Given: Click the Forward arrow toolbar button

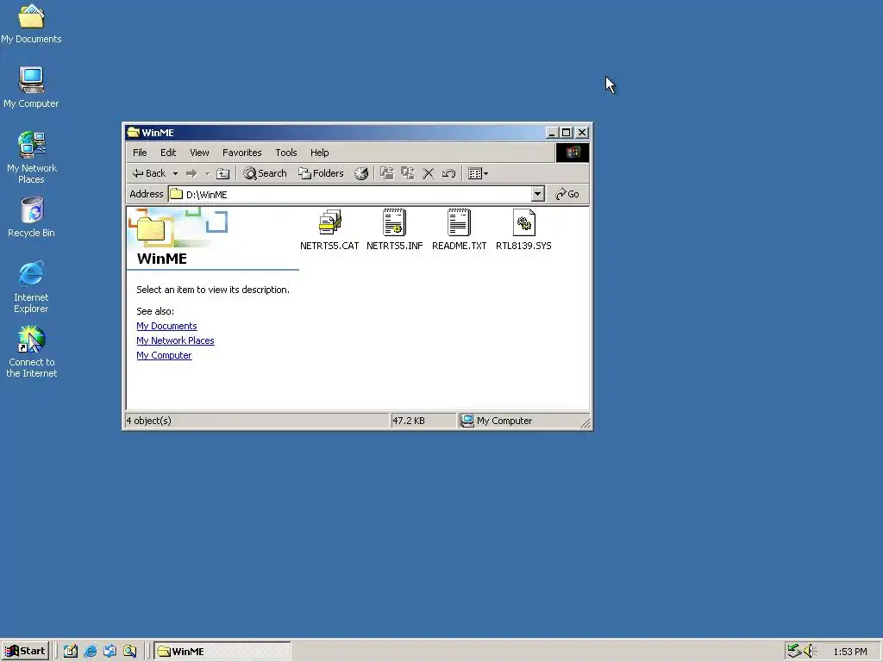Looking at the screenshot, I should pos(191,173).
